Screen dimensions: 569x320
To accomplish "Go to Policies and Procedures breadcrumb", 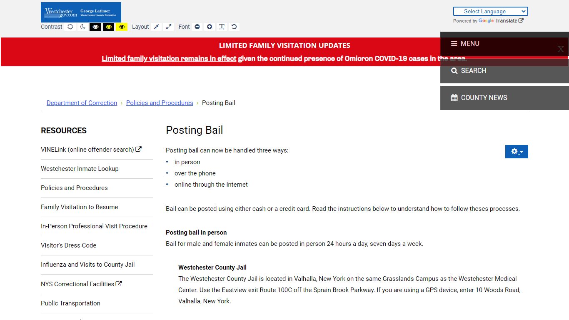I will 160,103.
